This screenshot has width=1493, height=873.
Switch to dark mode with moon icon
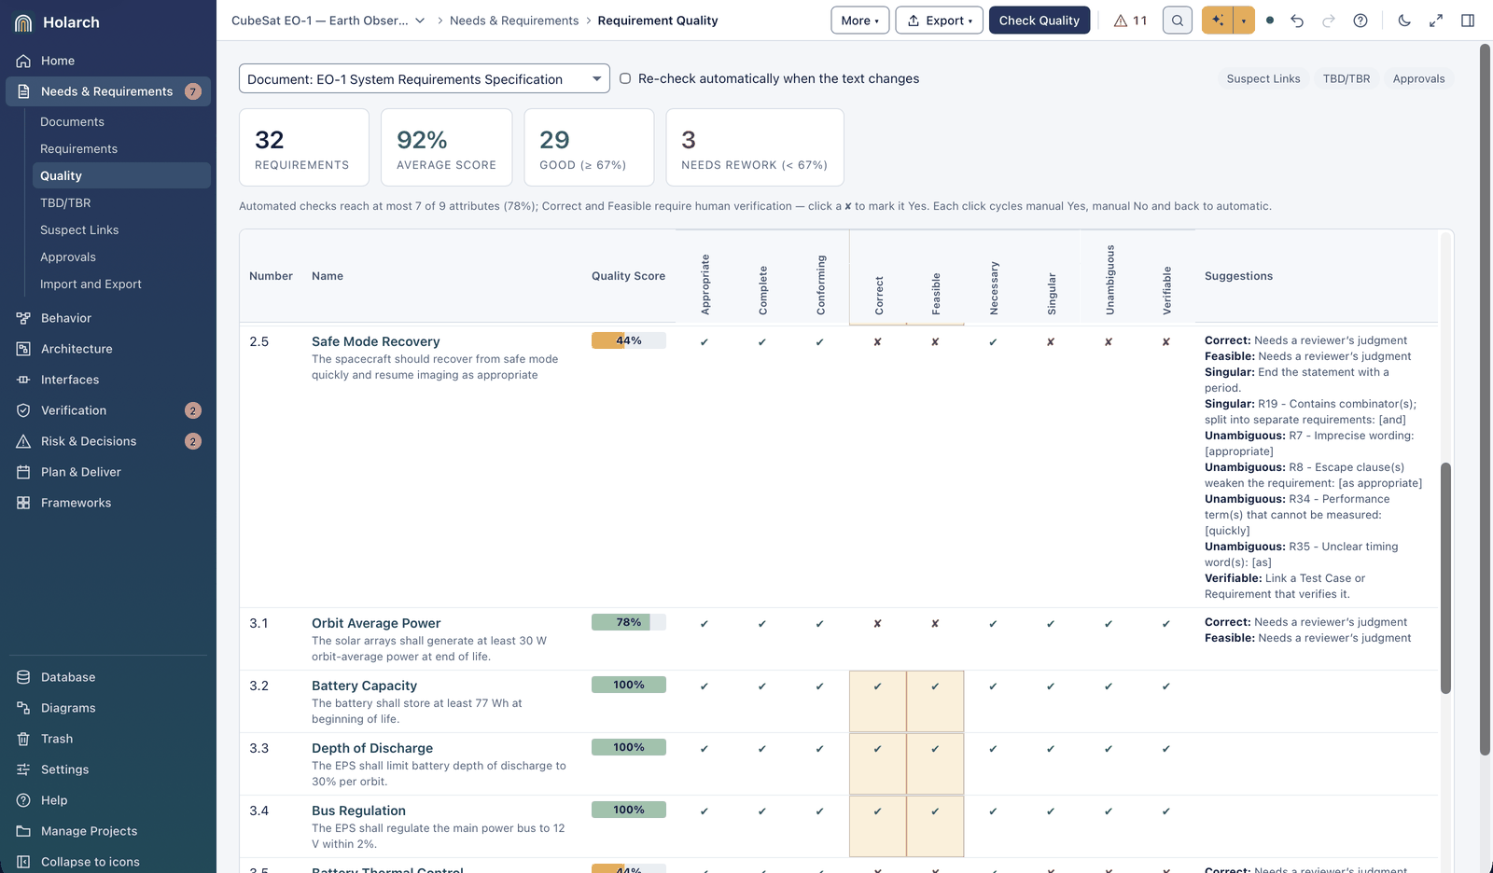[x=1404, y=21]
